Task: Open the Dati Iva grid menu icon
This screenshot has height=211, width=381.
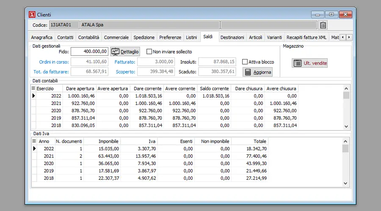Action: click(x=33, y=141)
